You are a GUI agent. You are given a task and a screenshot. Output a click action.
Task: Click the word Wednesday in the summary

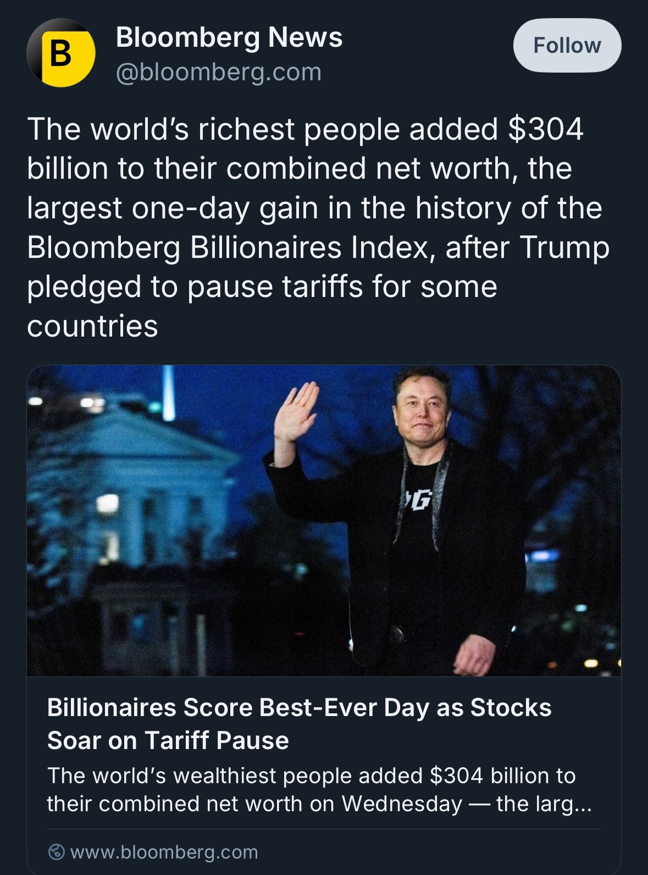tap(402, 804)
